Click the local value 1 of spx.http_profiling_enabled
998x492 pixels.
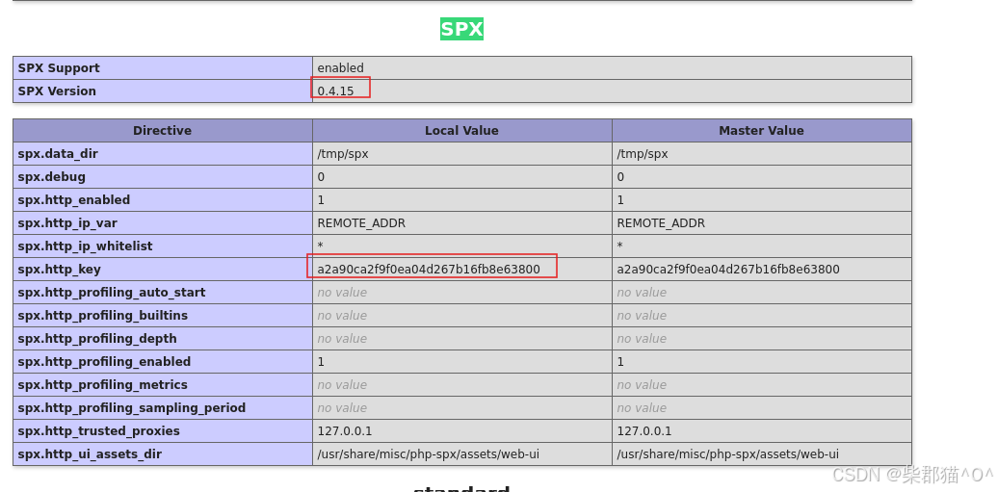click(x=321, y=361)
